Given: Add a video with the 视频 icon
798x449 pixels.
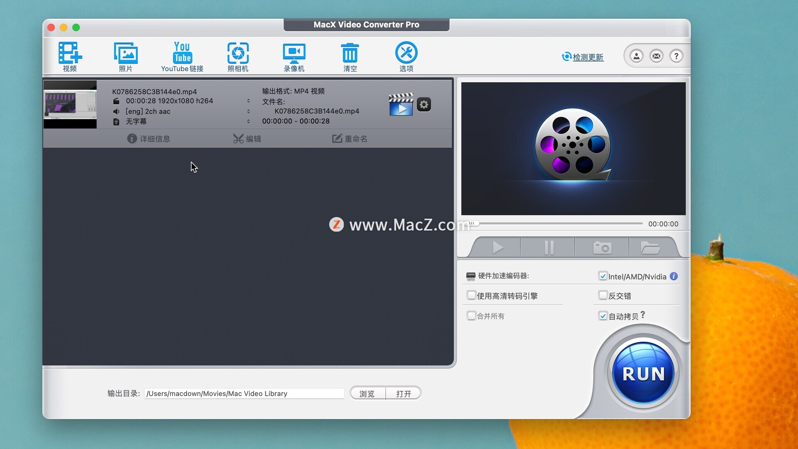Looking at the screenshot, I should click(x=70, y=57).
